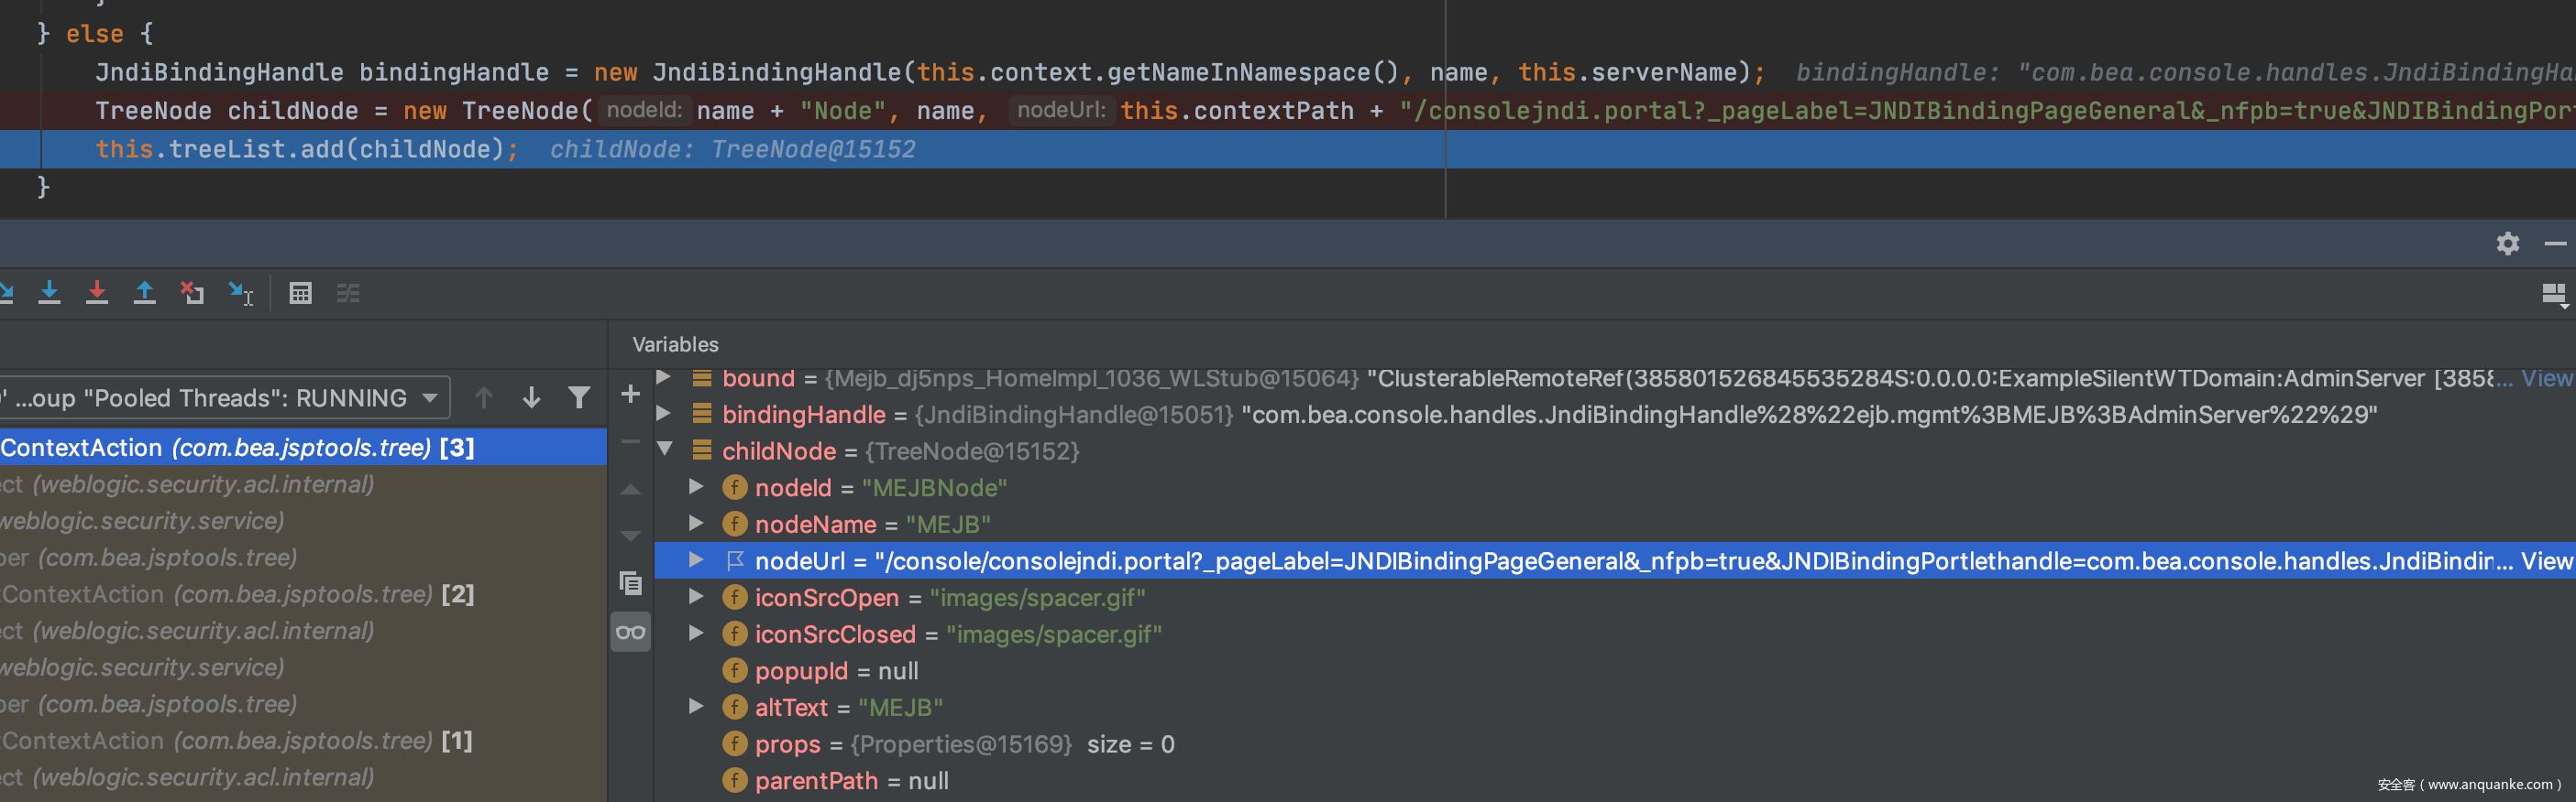The width and height of the screenshot is (2576, 802).
Task: Select the ContextAction [2] stack frame
Action: point(237,594)
